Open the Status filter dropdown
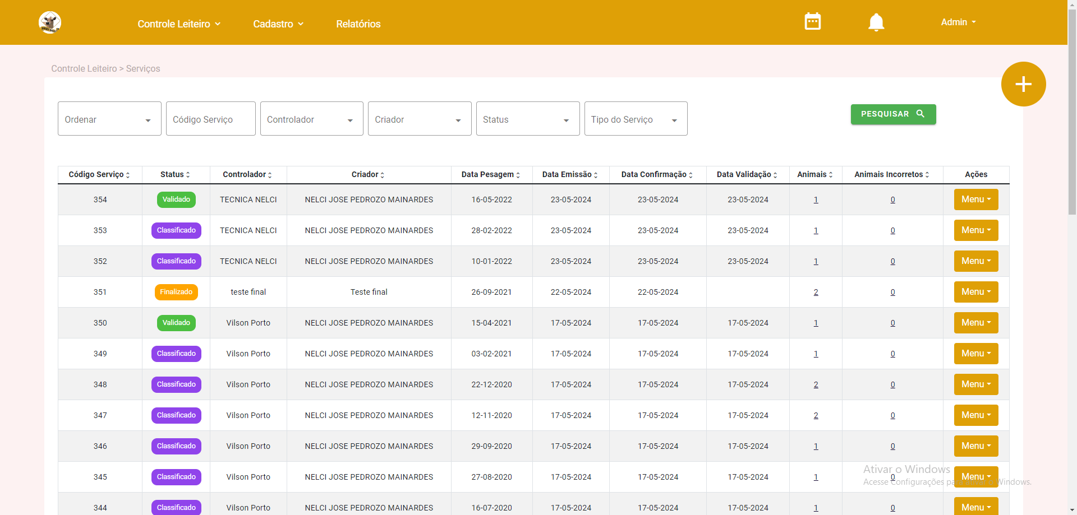The image size is (1077, 515). pyautogui.click(x=528, y=118)
